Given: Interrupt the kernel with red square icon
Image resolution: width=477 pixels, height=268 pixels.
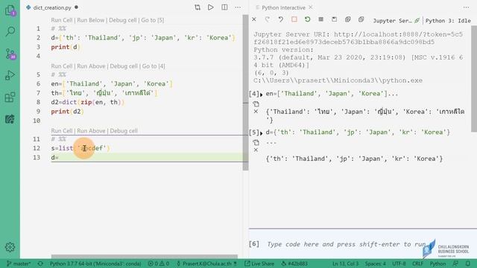Looking at the screenshot, I should (294, 19).
